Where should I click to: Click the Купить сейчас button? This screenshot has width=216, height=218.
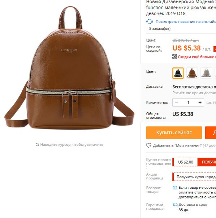click(x=174, y=132)
